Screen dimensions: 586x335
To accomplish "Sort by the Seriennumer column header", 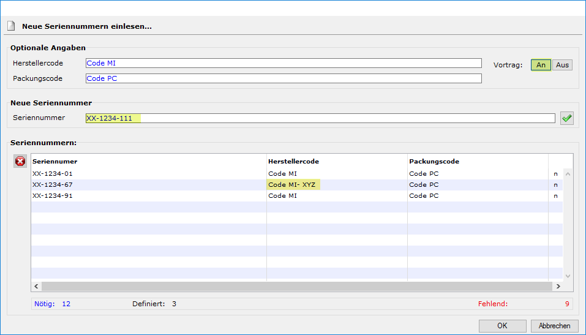I will point(55,161).
